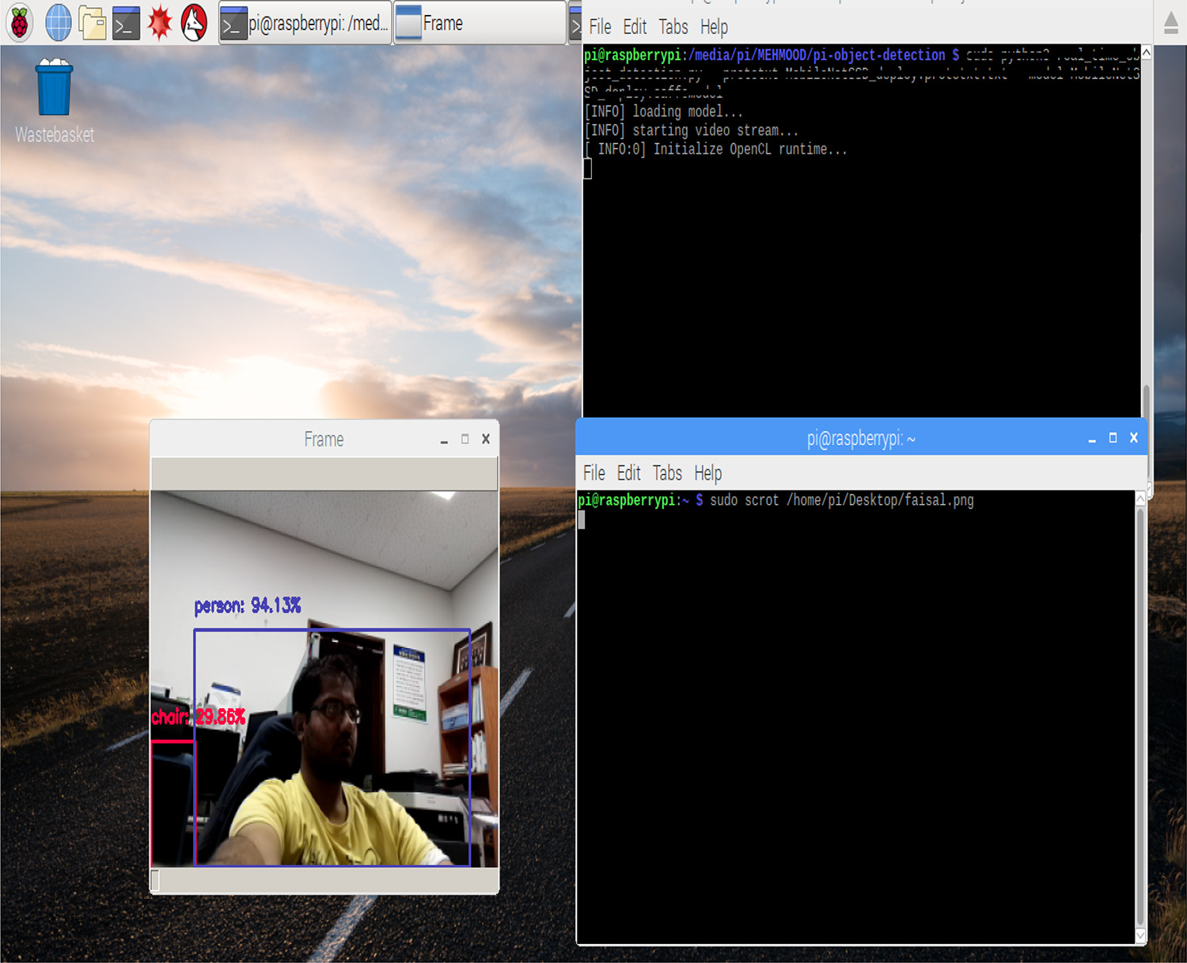Open the Wolfram wolf icon
Image resolution: width=1187 pixels, height=963 pixels.
click(x=194, y=22)
